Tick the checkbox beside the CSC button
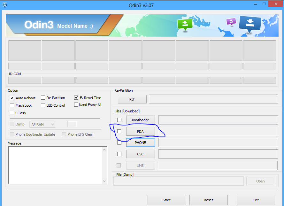 [119, 154]
